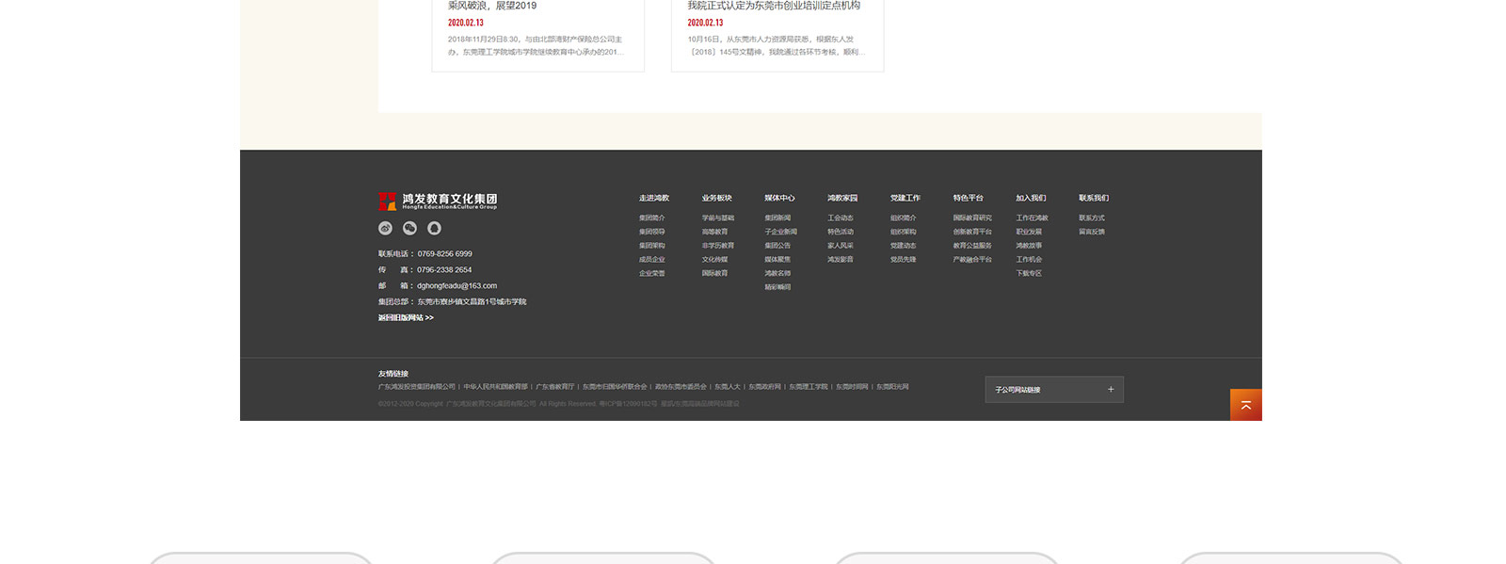
Task: Click the dghongfeadu@163.com email address
Action: point(457,286)
